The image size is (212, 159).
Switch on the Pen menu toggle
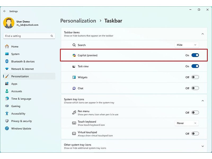[195, 112]
